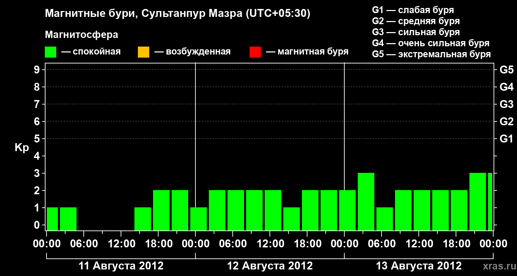
Task: Click the right-axis G2 level label
Action: (506, 121)
